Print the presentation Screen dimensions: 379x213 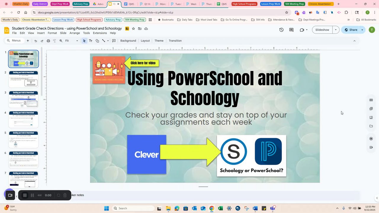tap(48, 41)
